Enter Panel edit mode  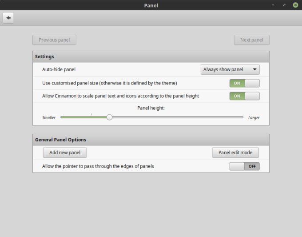tap(235, 153)
